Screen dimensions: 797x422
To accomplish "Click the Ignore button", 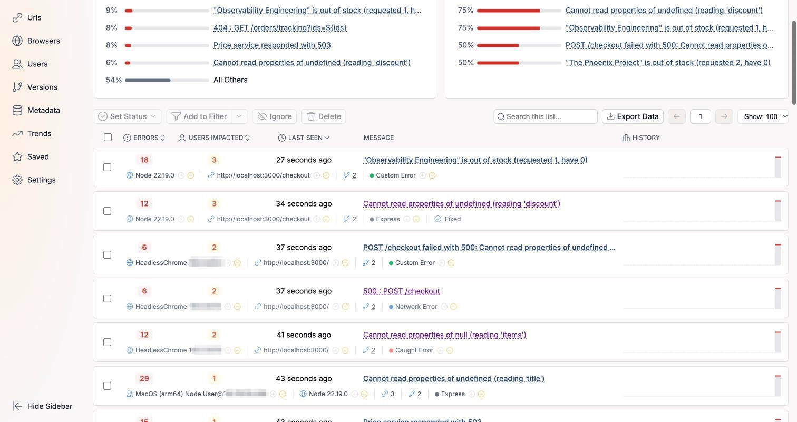I will pyautogui.click(x=275, y=116).
